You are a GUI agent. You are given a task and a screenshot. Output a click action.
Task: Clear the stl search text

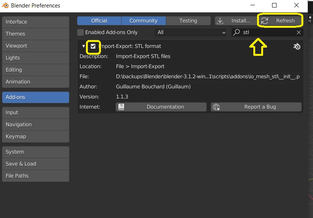pos(299,32)
